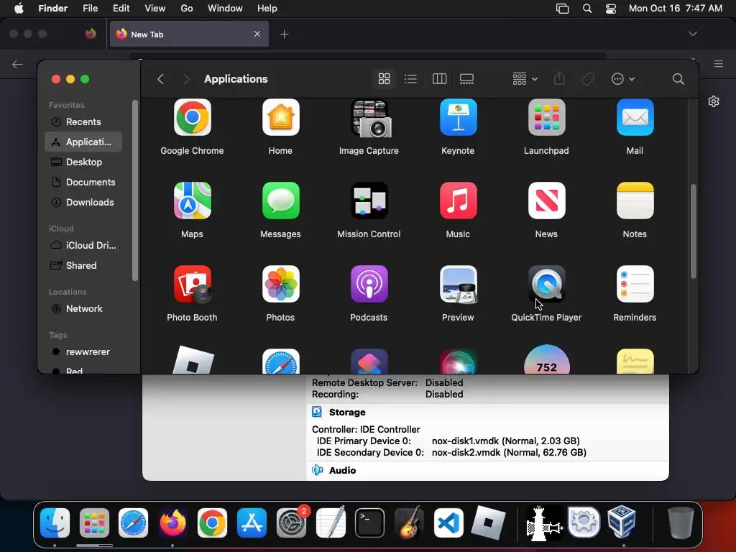Open Documents in the sidebar
This screenshot has height=552, width=736.
coord(83,182)
